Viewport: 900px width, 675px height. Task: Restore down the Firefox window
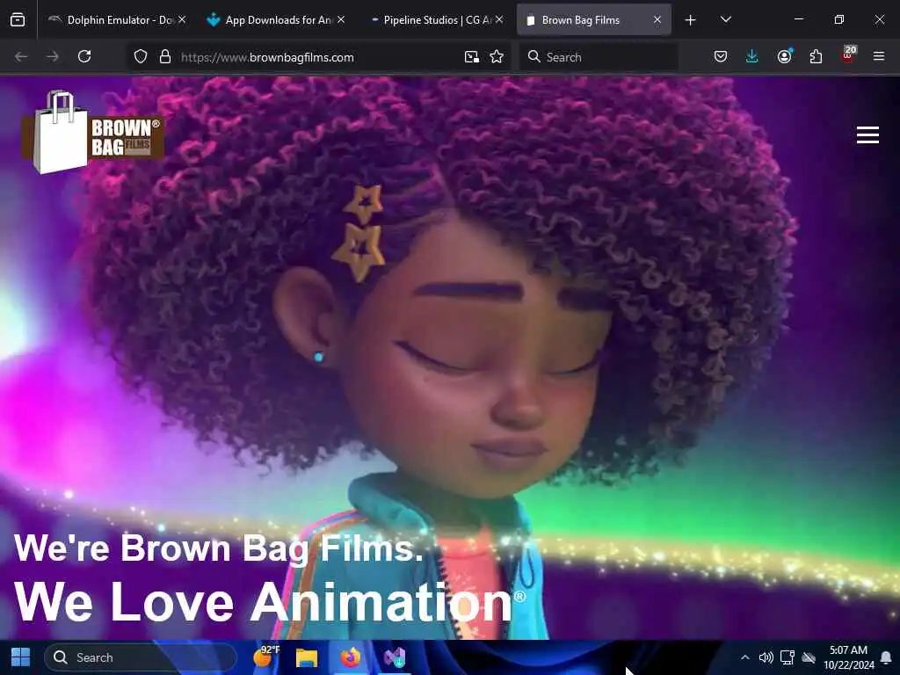839,19
